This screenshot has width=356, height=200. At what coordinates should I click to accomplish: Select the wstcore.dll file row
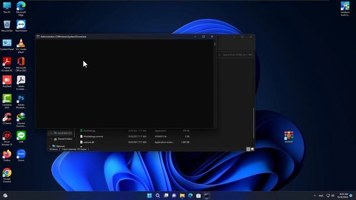(135, 142)
